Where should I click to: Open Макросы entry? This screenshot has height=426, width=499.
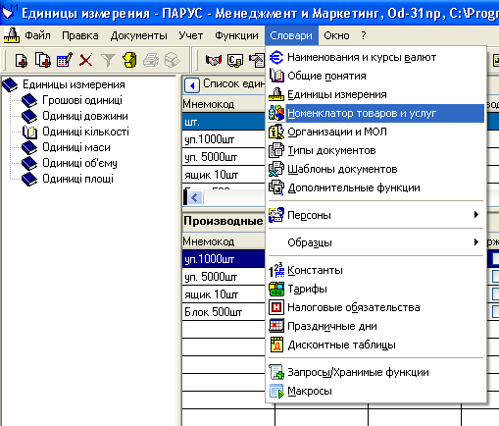(x=375, y=391)
